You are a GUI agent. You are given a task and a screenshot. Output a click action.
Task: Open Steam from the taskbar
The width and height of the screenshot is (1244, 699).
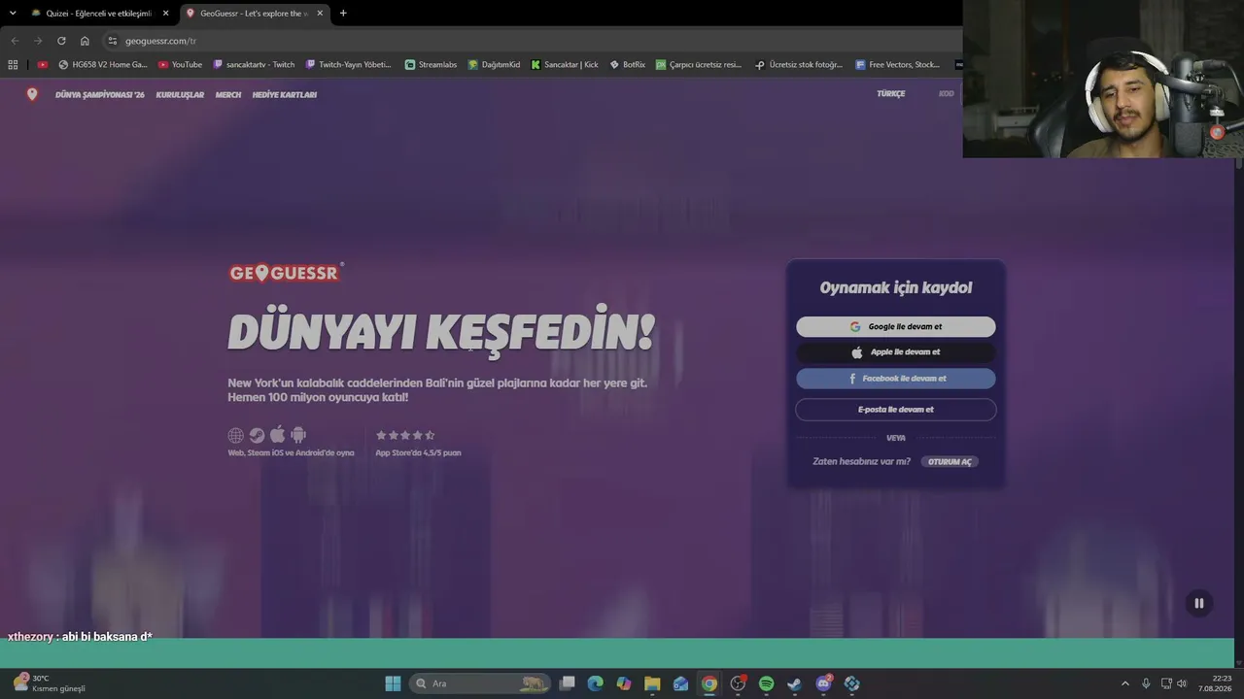pos(794,683)
